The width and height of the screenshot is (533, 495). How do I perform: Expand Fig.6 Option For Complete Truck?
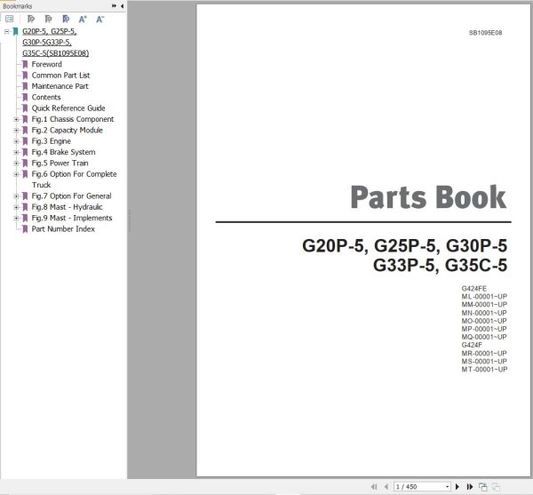tap(16, 174)
